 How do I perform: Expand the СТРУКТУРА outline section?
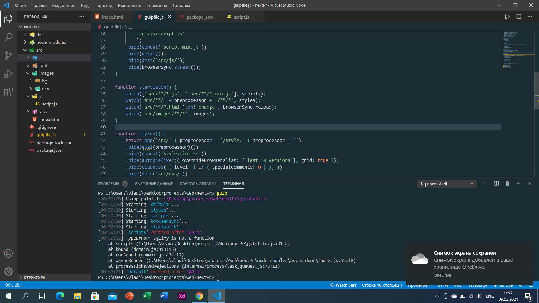(54, 277)
